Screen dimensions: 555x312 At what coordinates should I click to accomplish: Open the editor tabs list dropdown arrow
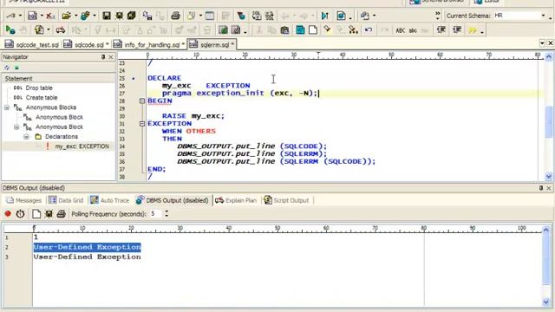point(542,43)
